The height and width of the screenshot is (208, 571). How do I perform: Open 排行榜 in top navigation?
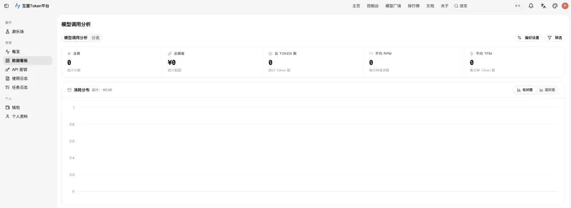(413, 6)
